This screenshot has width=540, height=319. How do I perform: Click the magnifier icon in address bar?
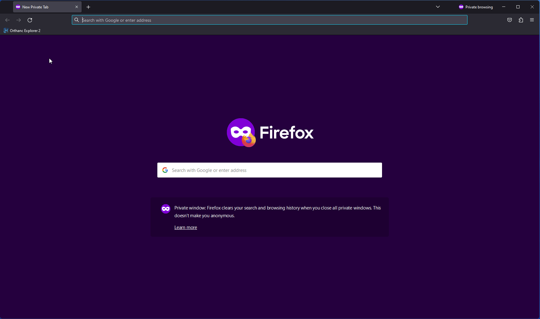[77, 20]
